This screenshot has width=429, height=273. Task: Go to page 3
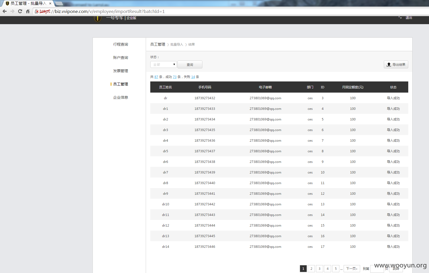319,268
